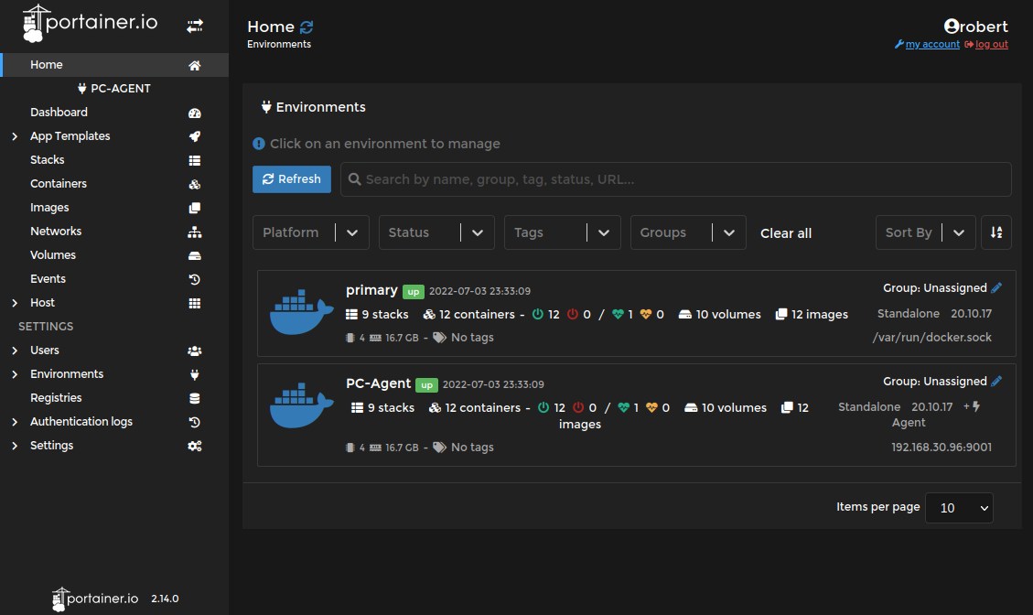1033x615 pixels.
Task: Open the Sort By dropdown
Action: coord(924,232)
